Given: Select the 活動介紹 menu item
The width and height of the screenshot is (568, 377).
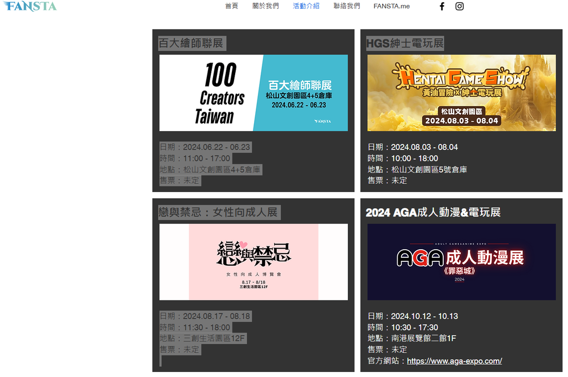Looking at the screenshot, I should [306, 6].
